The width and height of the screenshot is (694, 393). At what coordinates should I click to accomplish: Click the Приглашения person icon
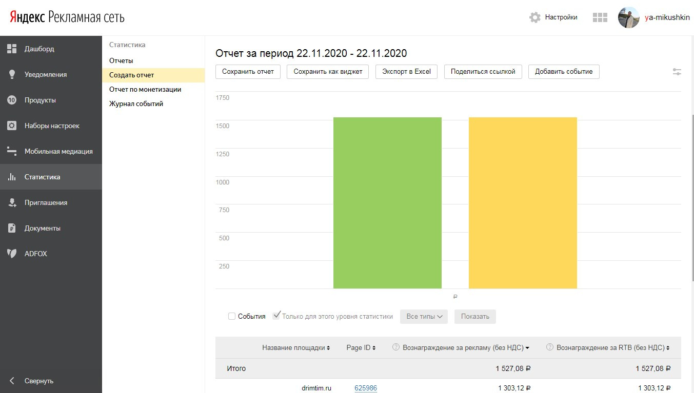click(12, 202)
